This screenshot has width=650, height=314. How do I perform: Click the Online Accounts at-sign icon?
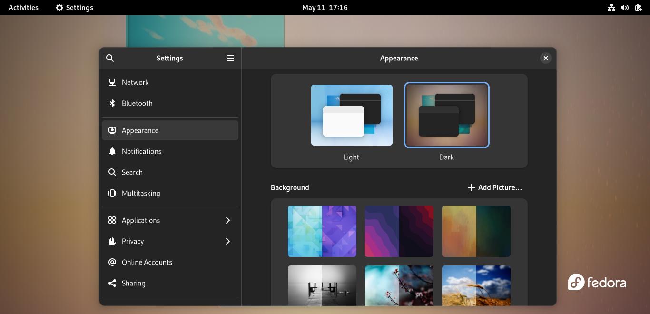pos(112,262)
